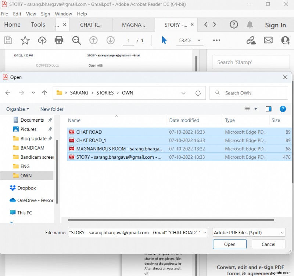Toggle the pin on the Pictures folder
294x276 pixels.
[51, 129]
